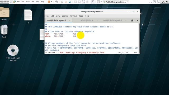Maximize the terminal window
The height and width of the screenshot is (95, 169).
(133, 12)
